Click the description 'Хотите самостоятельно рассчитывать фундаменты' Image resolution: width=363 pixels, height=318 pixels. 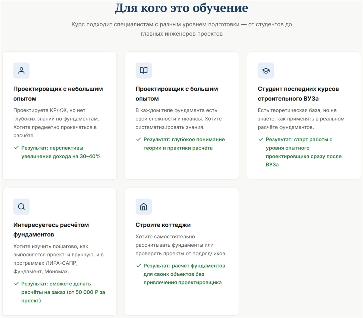pyautogui.click(x=181, y=245)
